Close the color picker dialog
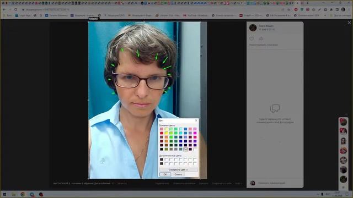 point(196,120)
